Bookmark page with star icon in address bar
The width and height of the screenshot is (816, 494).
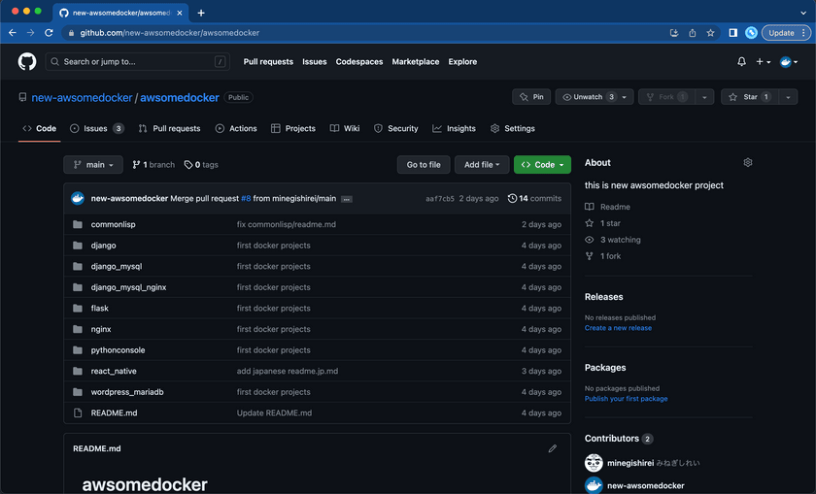[710, 33]
